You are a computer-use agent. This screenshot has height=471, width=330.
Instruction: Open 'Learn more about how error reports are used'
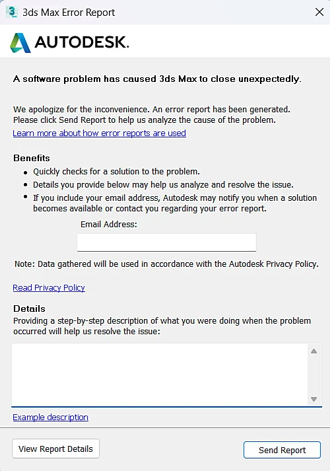pyautogui.click(x=99, y=133)
